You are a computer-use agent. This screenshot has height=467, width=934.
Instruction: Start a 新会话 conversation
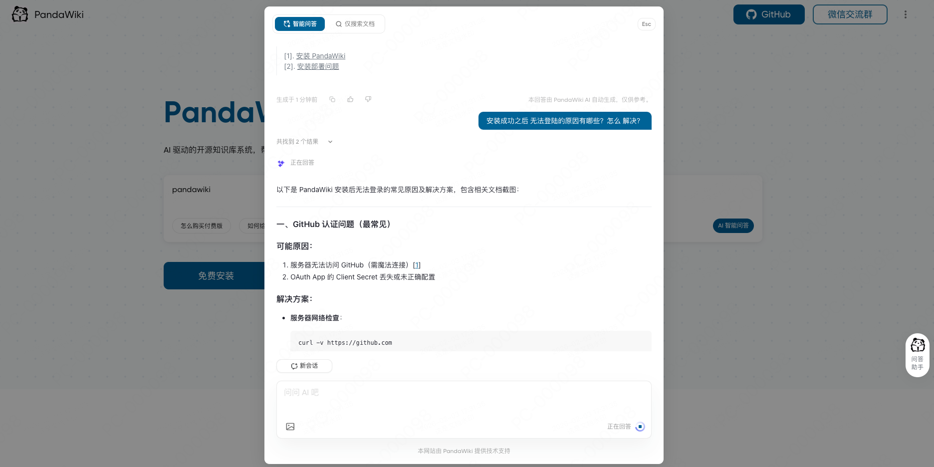point(304,366)
